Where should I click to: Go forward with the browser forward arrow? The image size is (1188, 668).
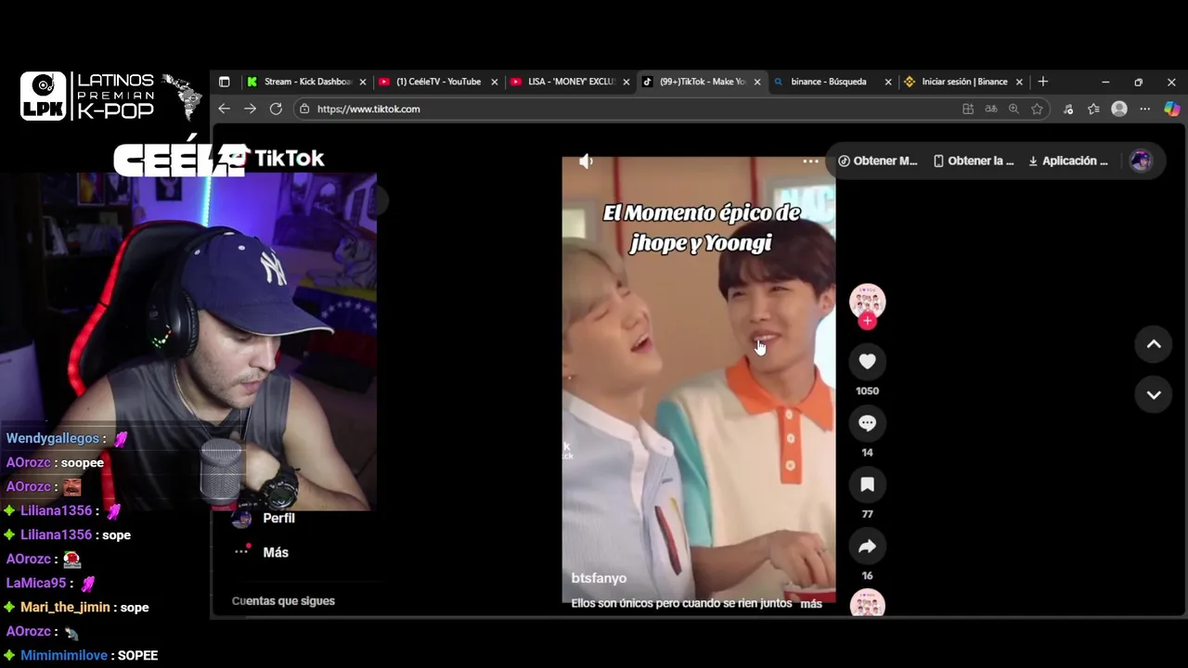pyautogui.click(x=250, y=109)
